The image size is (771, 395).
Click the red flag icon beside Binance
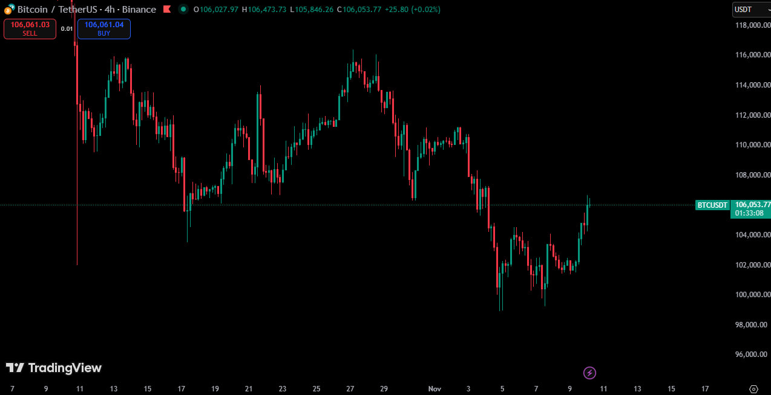pos(167,10)
